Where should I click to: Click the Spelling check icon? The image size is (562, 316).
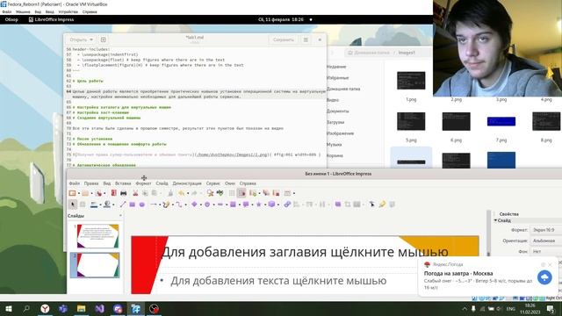click(x=220, y=193)
